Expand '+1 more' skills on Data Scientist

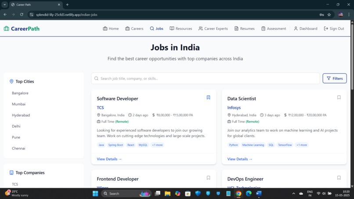click(302, 145)
